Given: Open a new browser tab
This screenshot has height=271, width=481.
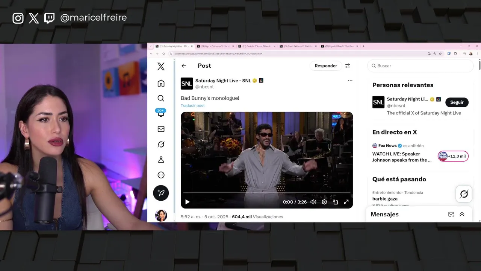Looking at the screenshot, I should tap(363, 46).
